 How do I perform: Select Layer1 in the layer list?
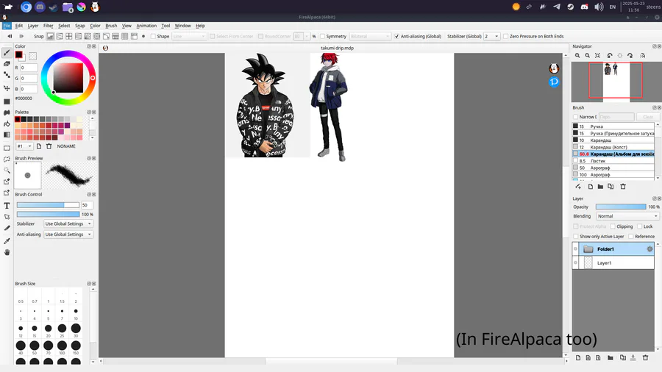click(613, 262)
